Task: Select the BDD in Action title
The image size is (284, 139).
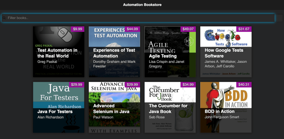Action: tap(220, 112)
